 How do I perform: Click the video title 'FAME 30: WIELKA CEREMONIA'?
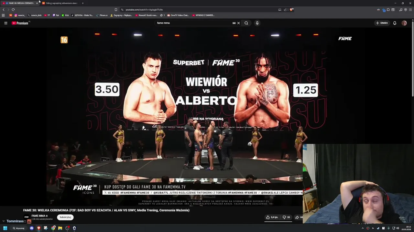coord(106,210)
